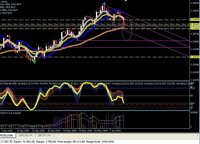Click the 1.33860 price axis value
200x144 pixels.
pyautogui.click(x=195, y=41)
